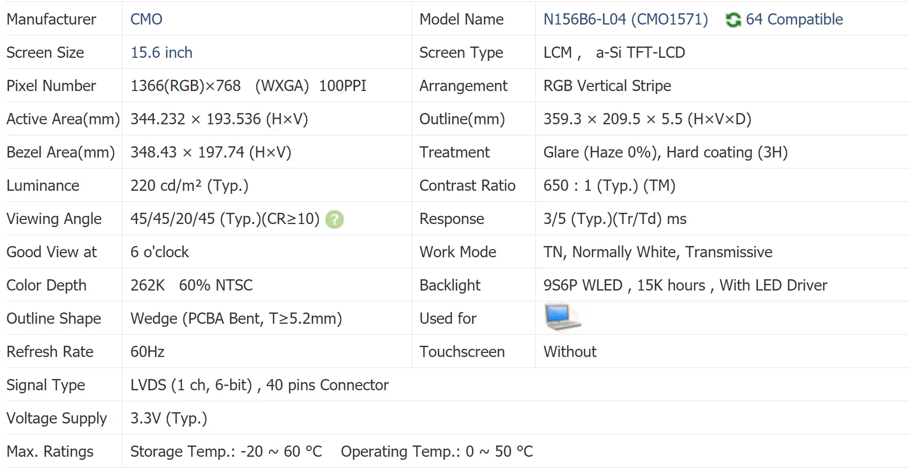Open the 64 Compatible link
The width and height of the screenshot is (909, 468).
tap(794, 19)
